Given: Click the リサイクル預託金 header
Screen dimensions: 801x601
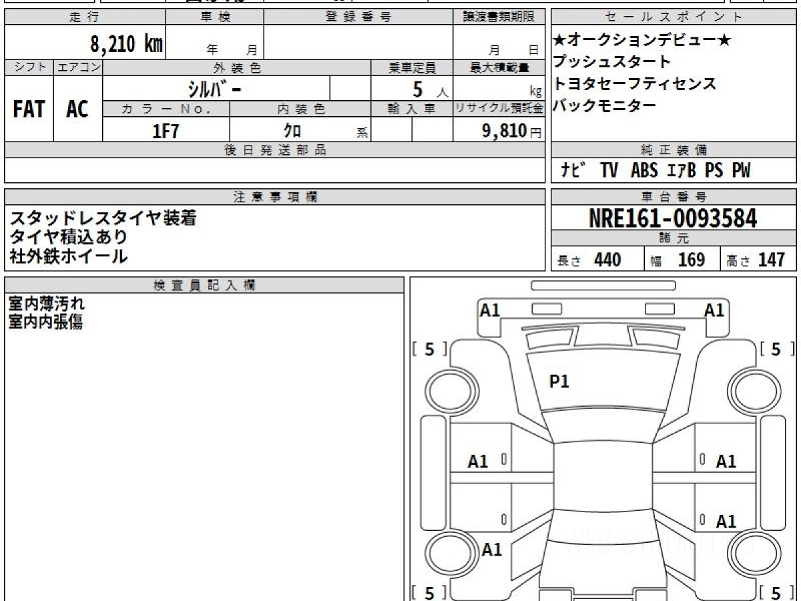Looking at the screenshot, I should (x=499, y=110).
